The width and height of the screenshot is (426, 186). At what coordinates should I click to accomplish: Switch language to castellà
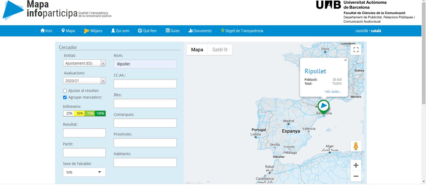tap(361, 31)
